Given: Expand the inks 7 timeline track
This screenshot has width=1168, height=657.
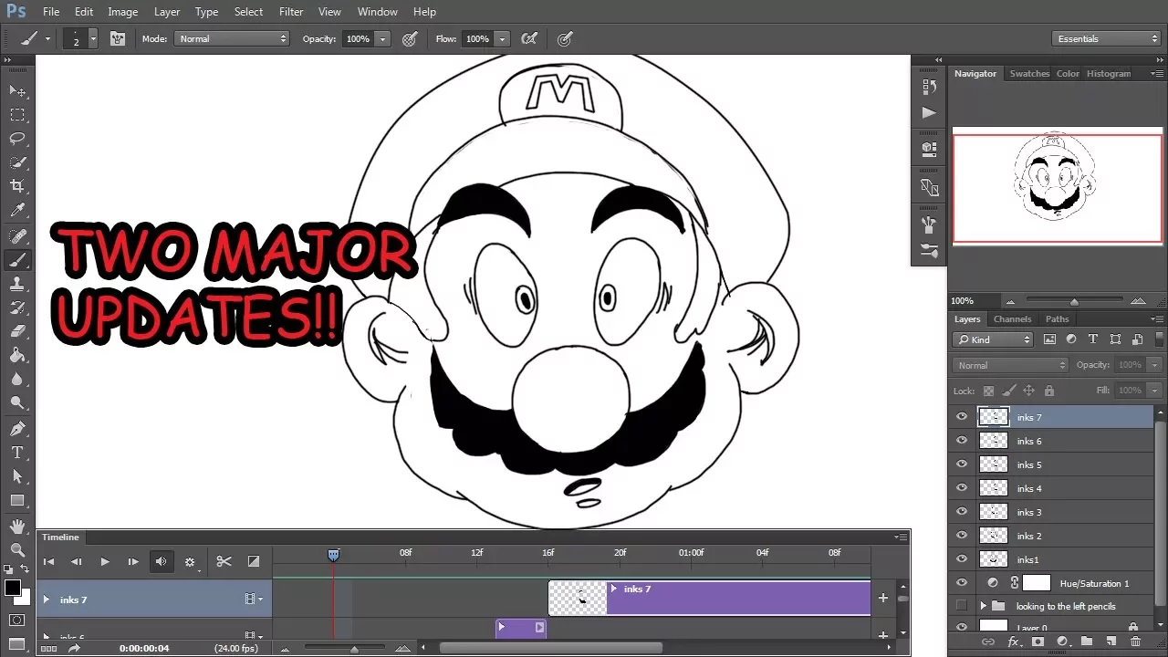Looking at the screenshot, I should pos(47,600).
